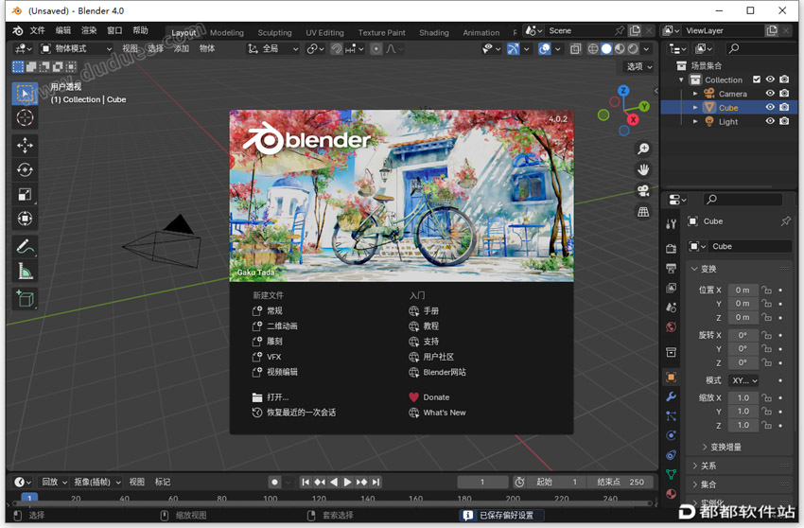Switch to the Sculpting workspace tab
804x528 pixels.
[x=275, y=32]
